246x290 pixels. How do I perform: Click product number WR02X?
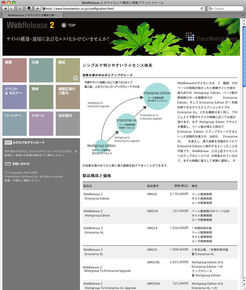click(x=152, y=249)
